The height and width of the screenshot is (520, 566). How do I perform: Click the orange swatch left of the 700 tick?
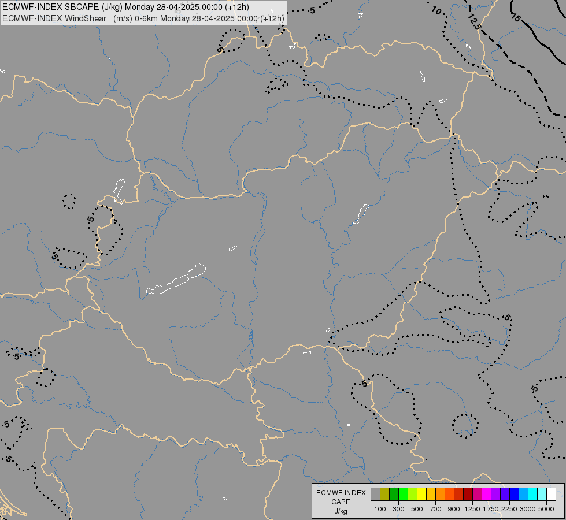440,495
